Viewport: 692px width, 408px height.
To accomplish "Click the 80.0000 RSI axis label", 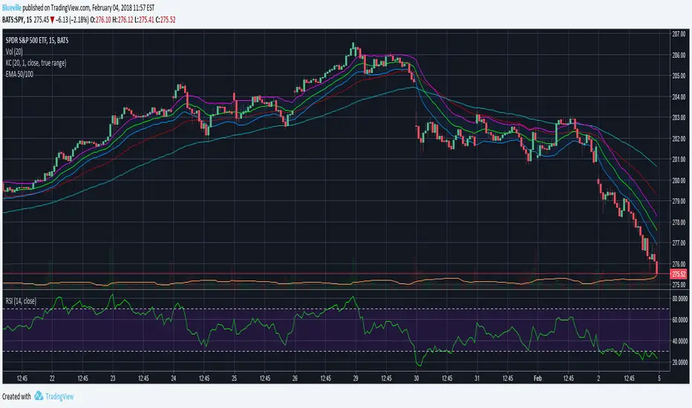I will [x=679, y=299].
